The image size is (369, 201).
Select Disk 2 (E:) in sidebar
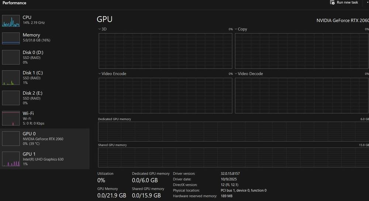(x=45, y=98)
